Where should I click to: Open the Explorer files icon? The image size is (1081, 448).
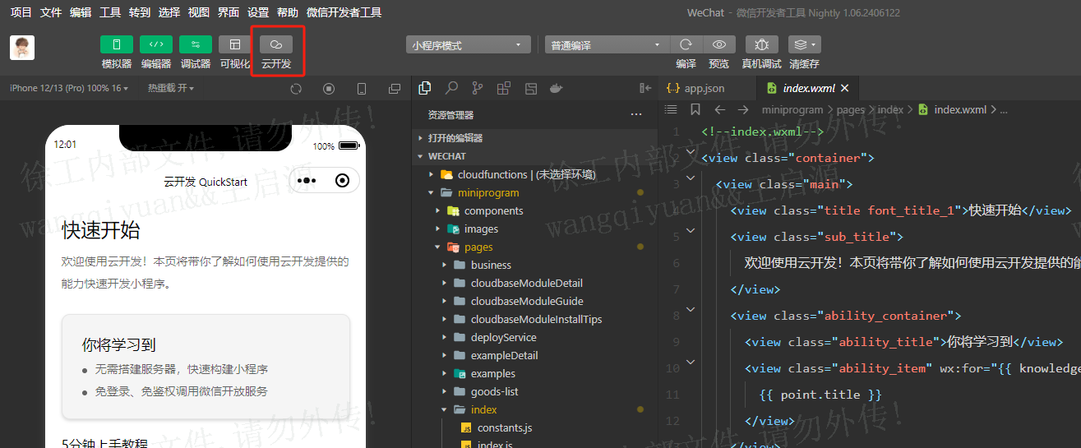[425, 88]
